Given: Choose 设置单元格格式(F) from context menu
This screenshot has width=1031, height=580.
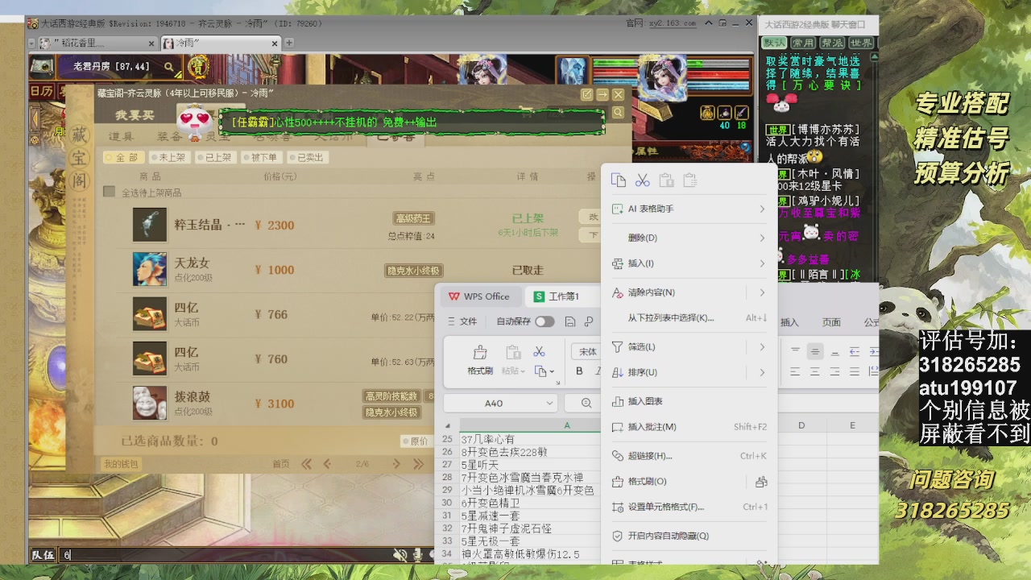Looking at the screenshot, I should (665, 507).
